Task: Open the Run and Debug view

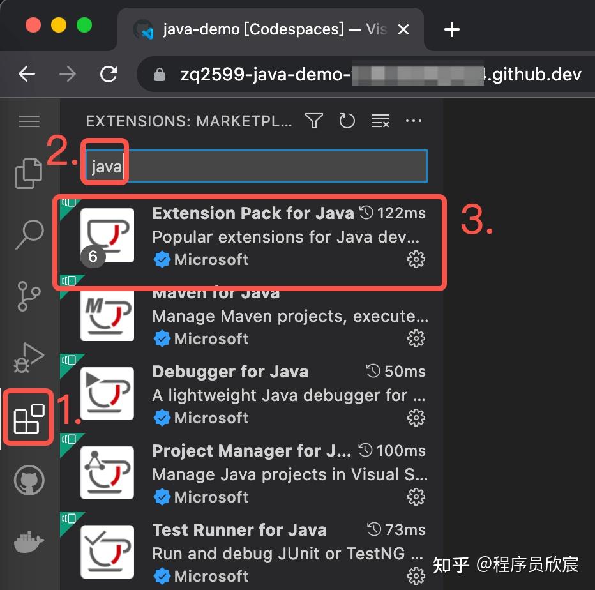Action: pos(29,358)
